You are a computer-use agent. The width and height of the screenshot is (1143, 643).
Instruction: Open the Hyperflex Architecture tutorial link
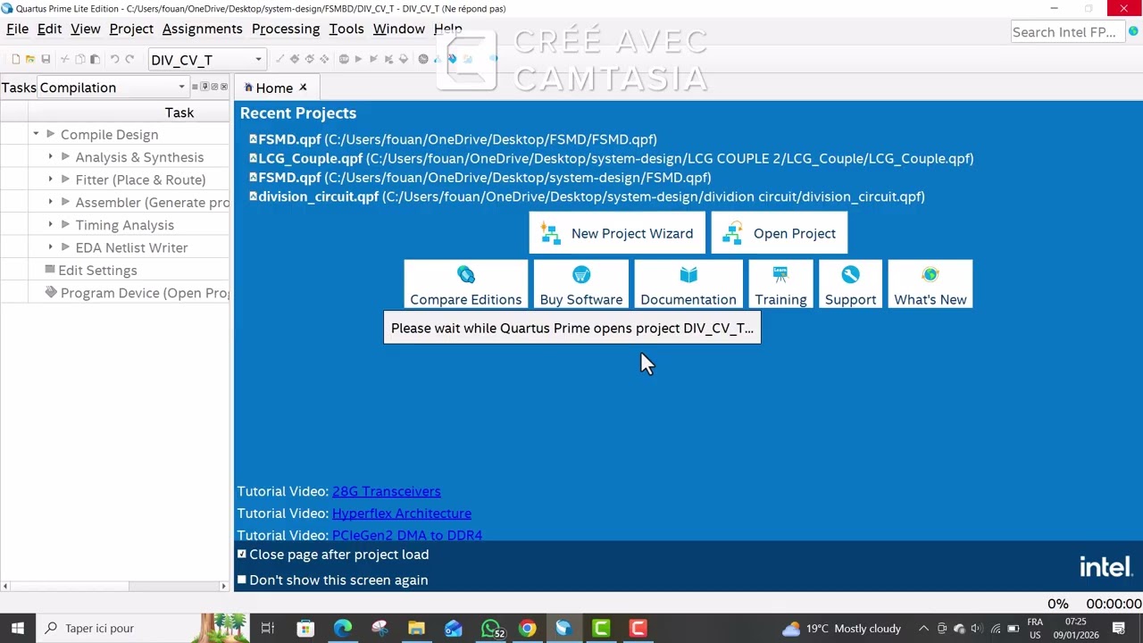(401, 514)
